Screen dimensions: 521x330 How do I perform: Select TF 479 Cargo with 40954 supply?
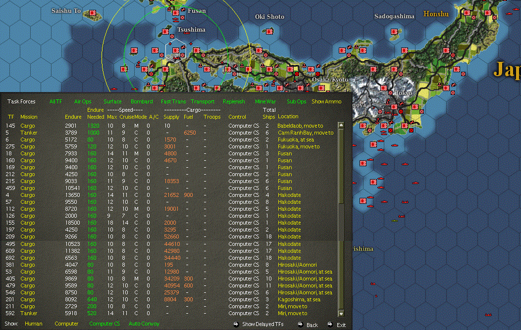pos(169,286)
